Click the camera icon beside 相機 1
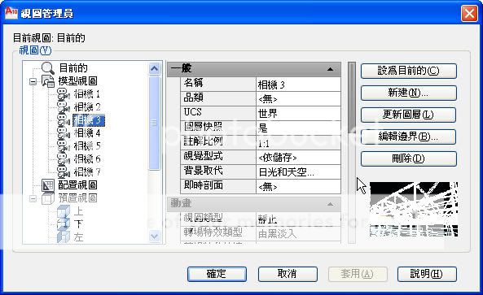Image resolution: width=483 pixels, height=295 pixels. tap(64, 94)
